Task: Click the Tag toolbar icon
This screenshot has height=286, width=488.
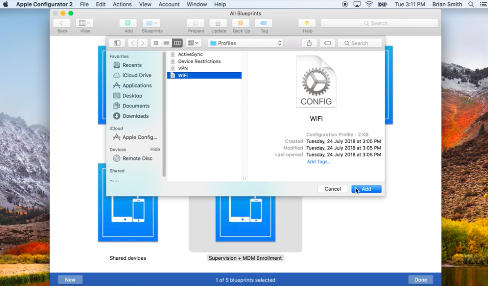Action: 263,23
